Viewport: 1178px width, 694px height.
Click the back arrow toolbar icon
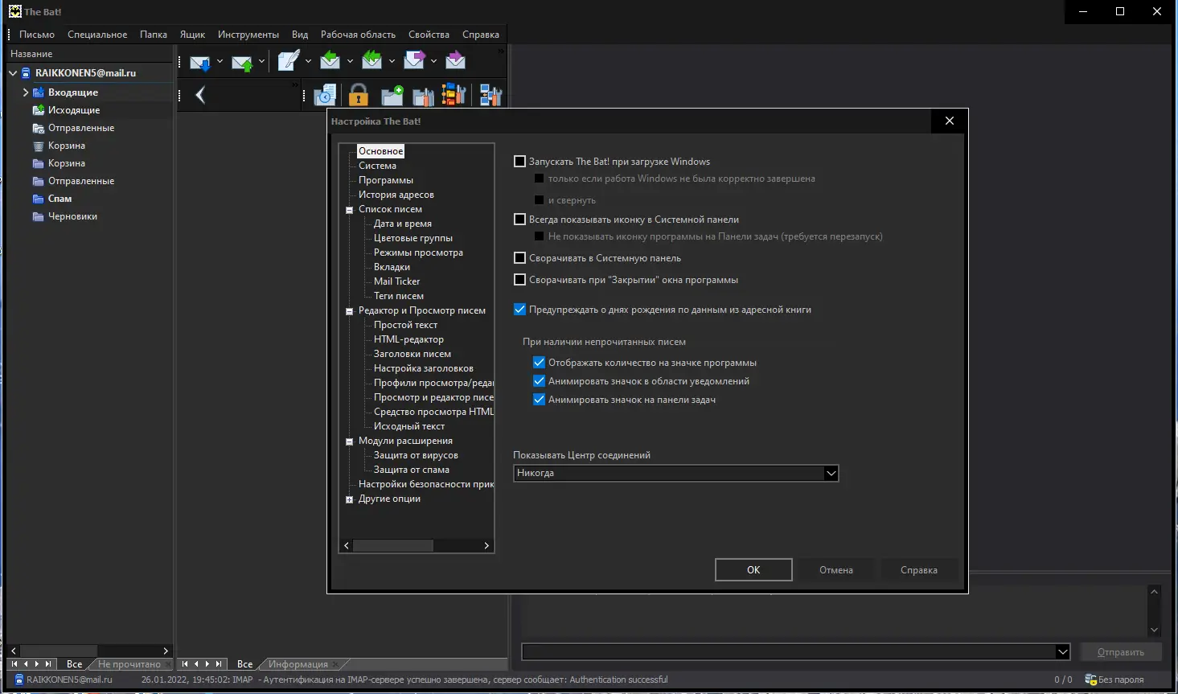tap(200, 96)
